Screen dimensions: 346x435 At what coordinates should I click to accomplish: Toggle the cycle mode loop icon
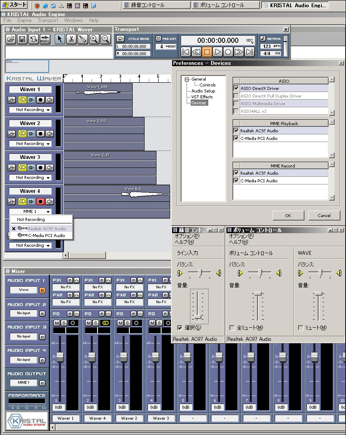tap(120, 39)
